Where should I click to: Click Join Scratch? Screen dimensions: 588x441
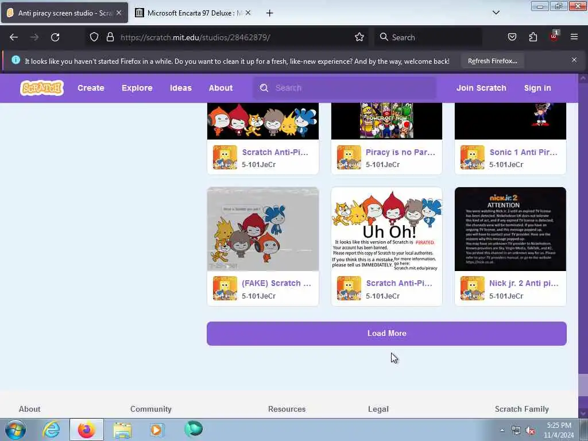point(481,88)
